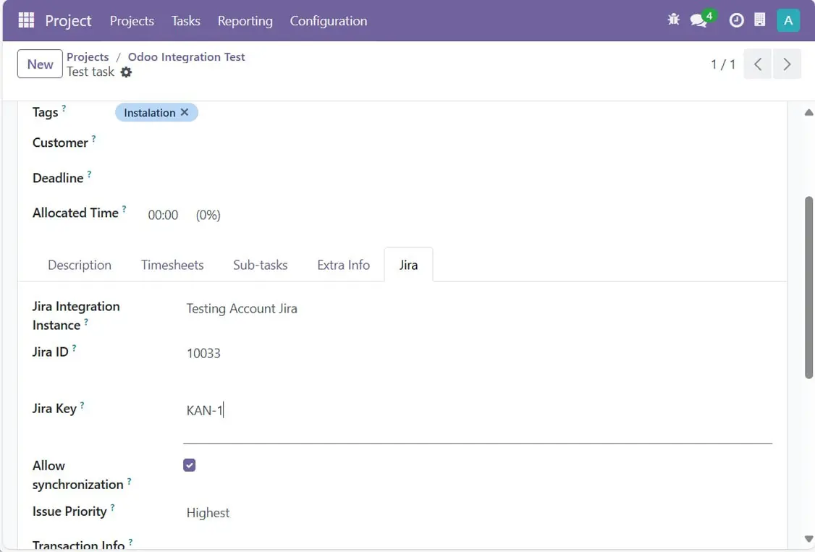815x552 pixels.
Task: Open the Reporting menu
Action: pyautogui.click(x=245, y=21)
